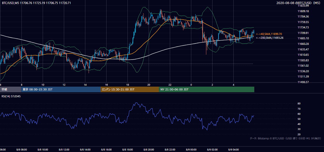This screenshot has width=324, height=152.
Task: Click the RSI axis level 40
Action: click(x=299, y=124)
